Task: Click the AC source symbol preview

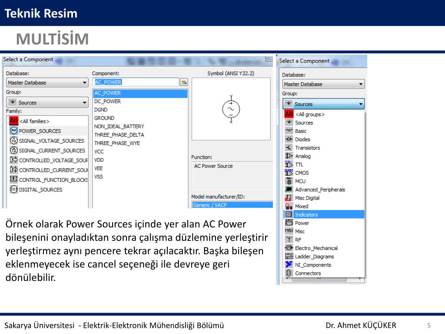Action: (x=231, y=109)
